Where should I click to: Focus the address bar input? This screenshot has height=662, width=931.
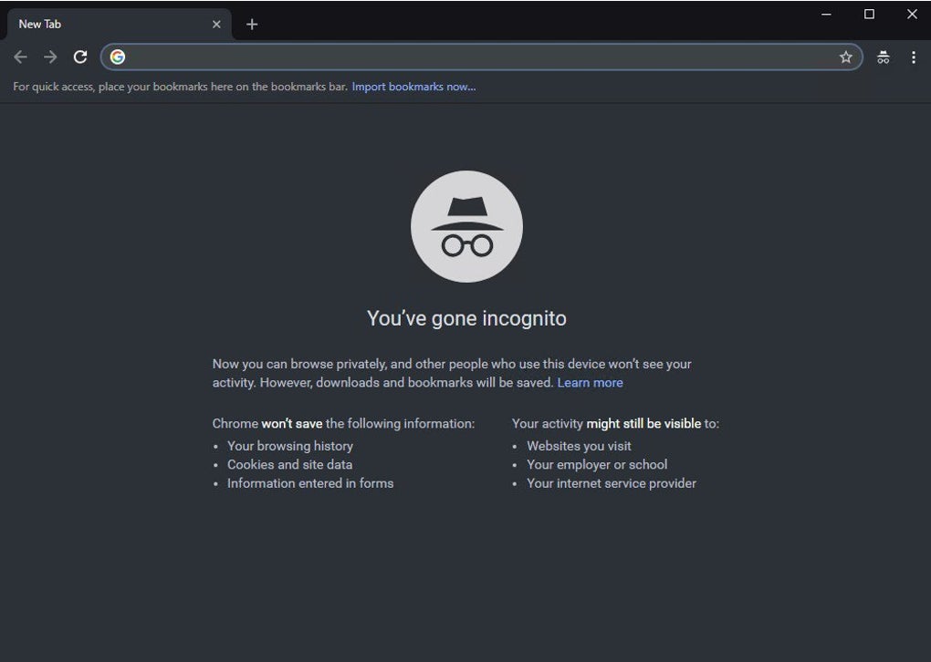(x=481, y=57)
